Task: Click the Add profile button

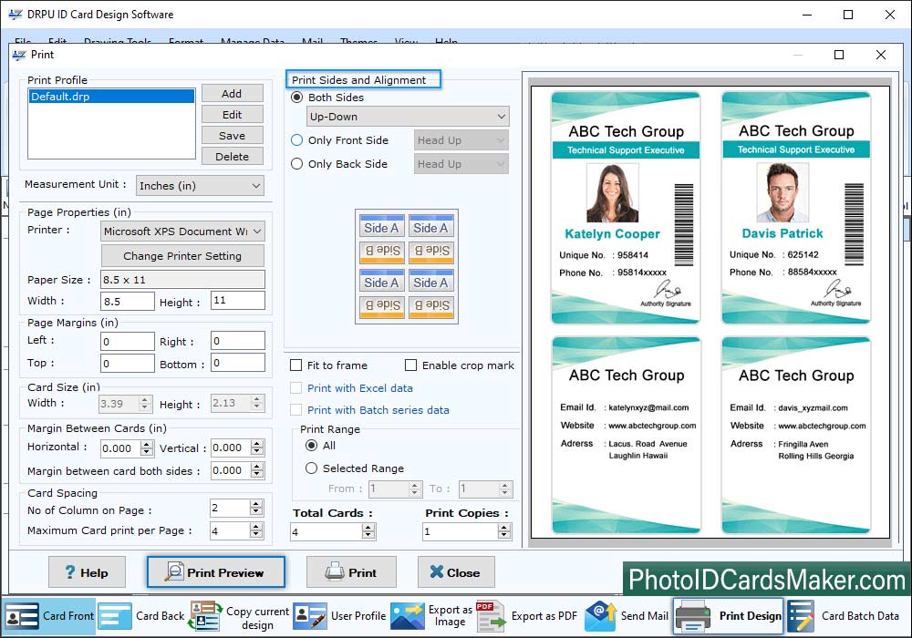Action: (232, 94)
